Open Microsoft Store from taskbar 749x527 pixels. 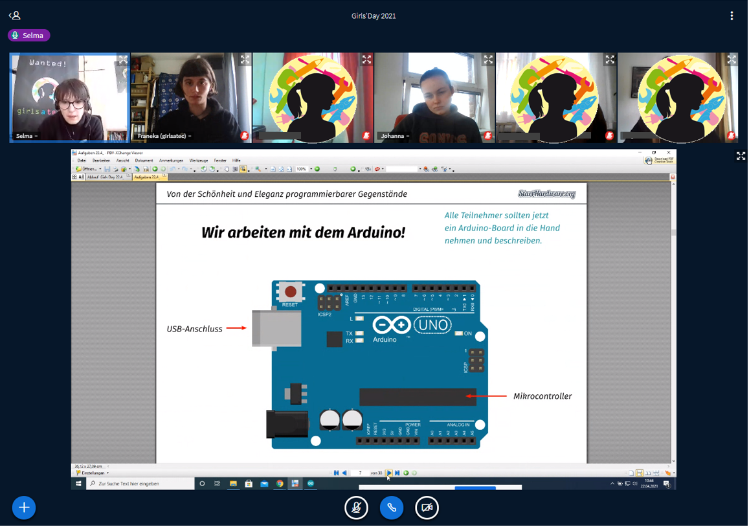pyautogui.click(x=249, y=484)
